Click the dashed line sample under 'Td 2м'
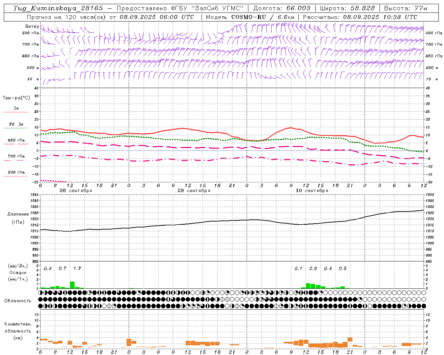444x355 pixels. 16,128
